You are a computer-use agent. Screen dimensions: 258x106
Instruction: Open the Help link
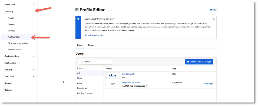tap(214, 10)
